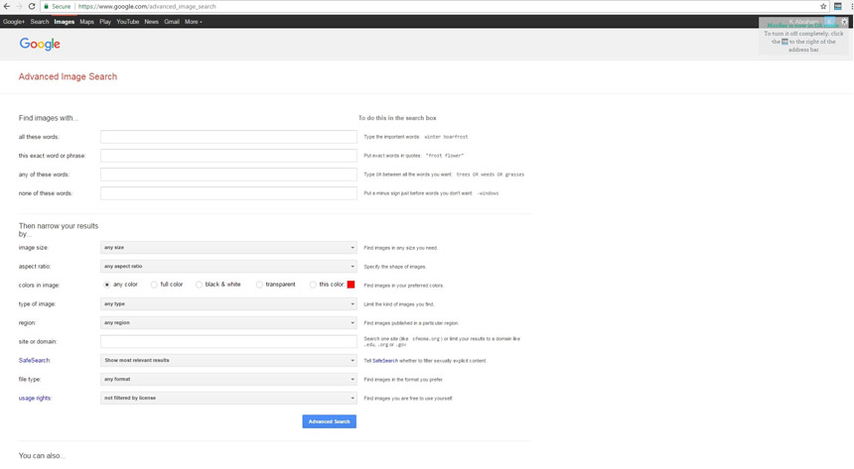Click the Google logo
854x469 pixels.
40,44
